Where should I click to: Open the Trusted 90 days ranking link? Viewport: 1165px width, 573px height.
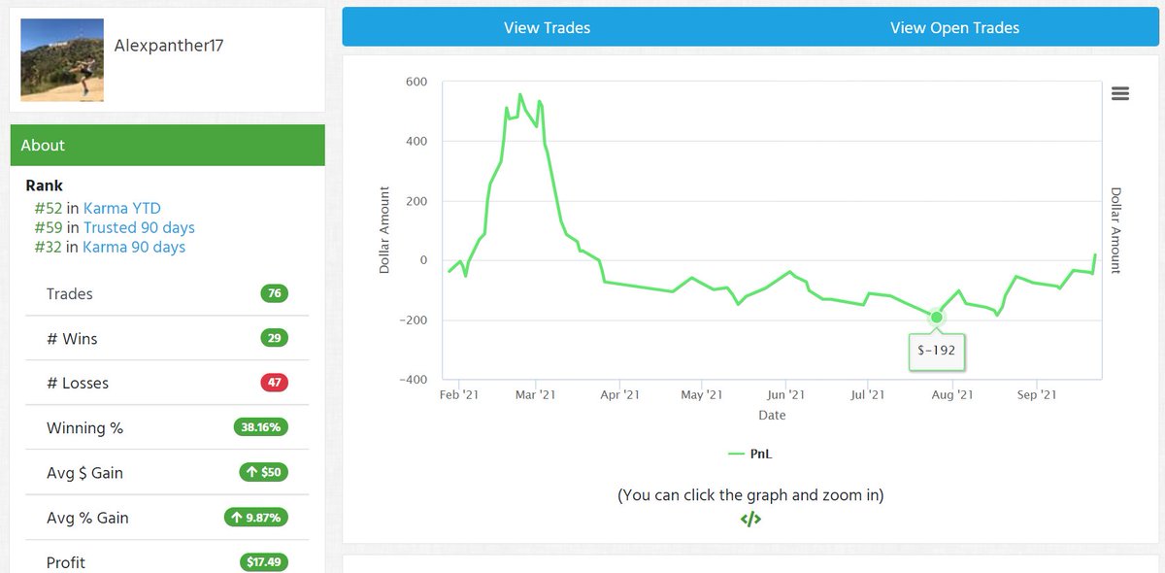click(139, 227)
